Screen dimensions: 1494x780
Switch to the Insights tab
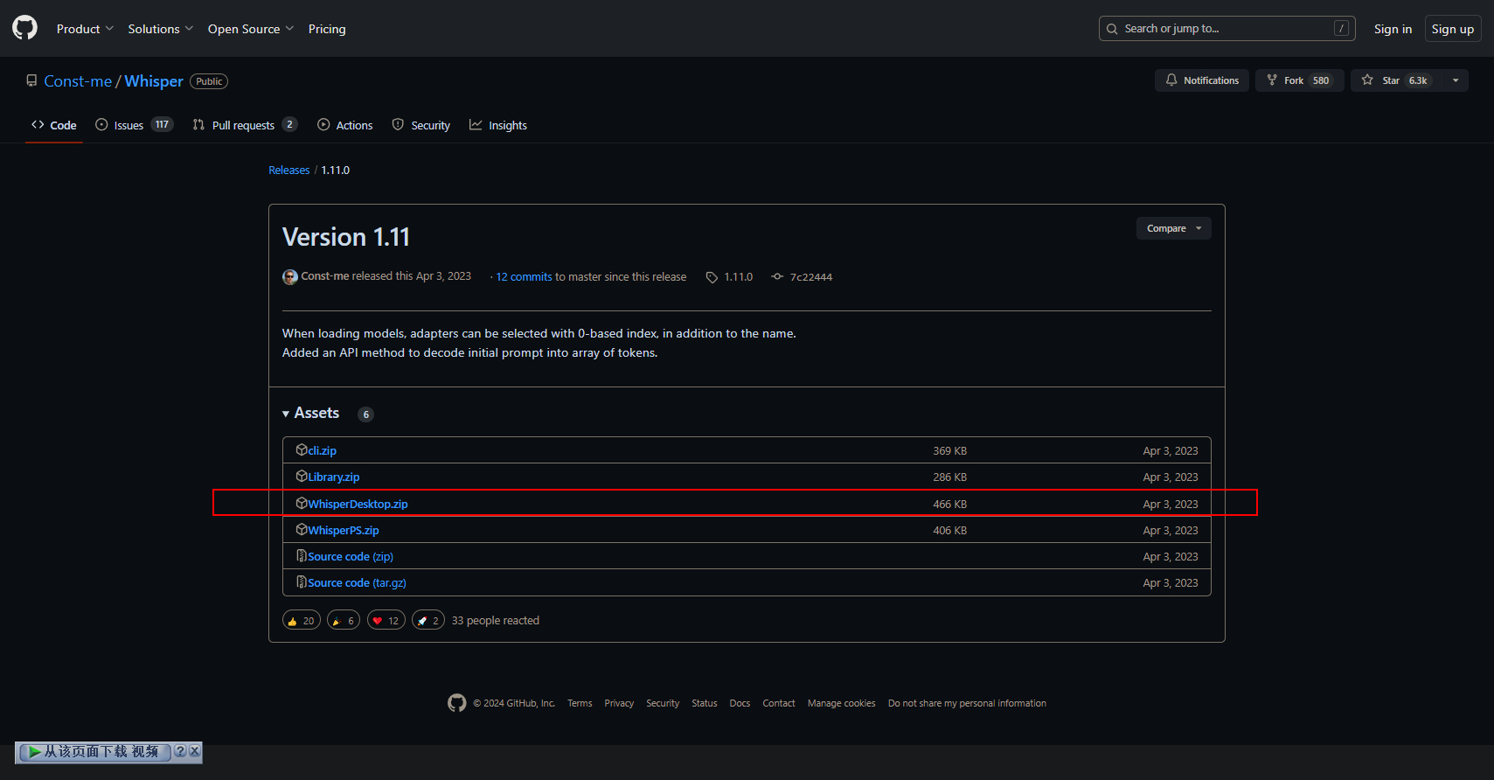pos(498,125)
